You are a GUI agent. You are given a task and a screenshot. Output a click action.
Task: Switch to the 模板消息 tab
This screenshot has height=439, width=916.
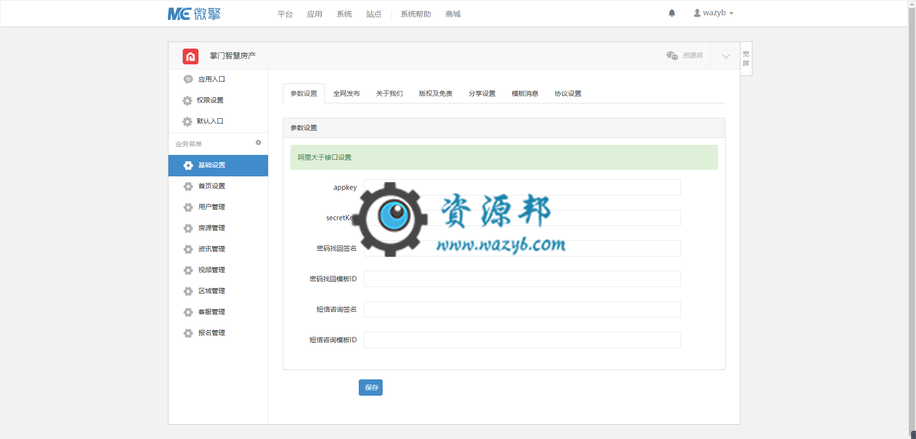pyautogui.click(x=525, y=93)
